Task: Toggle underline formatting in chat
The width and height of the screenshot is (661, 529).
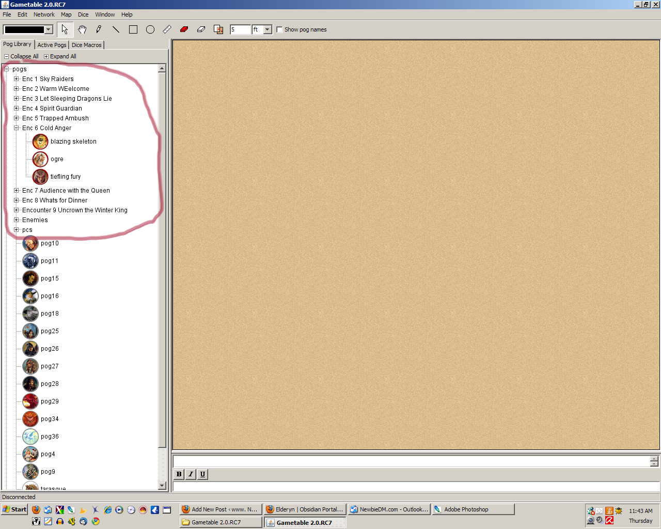Action: tap(202, 474)
